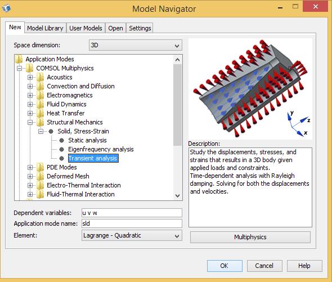Screen dimensions: 332x282
Task: Select Transient analysis in the tree
Action: pyautogui.click(x=93, y=158)
